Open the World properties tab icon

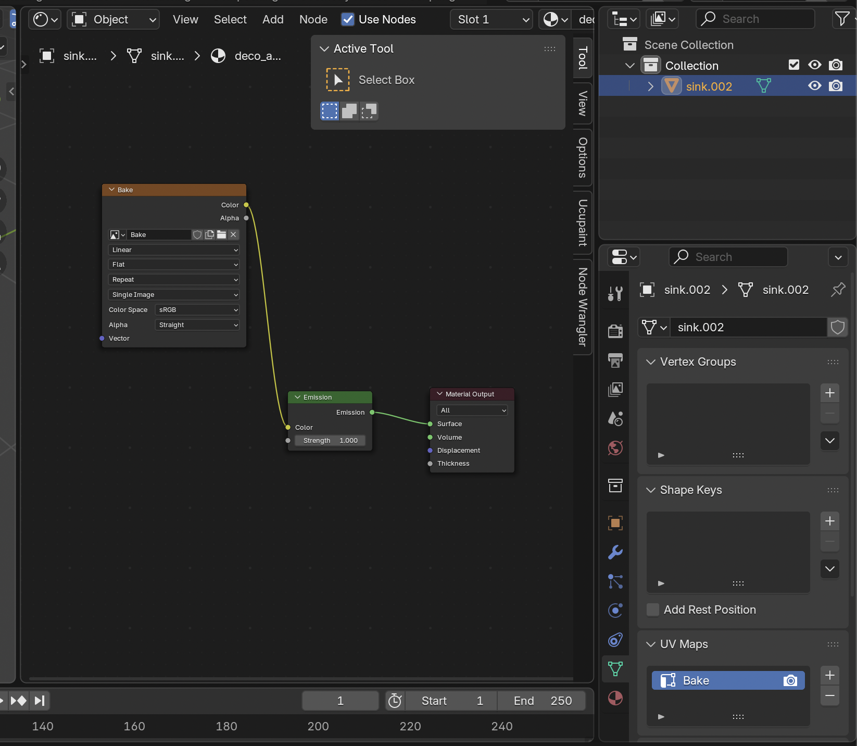pos(615,448)
